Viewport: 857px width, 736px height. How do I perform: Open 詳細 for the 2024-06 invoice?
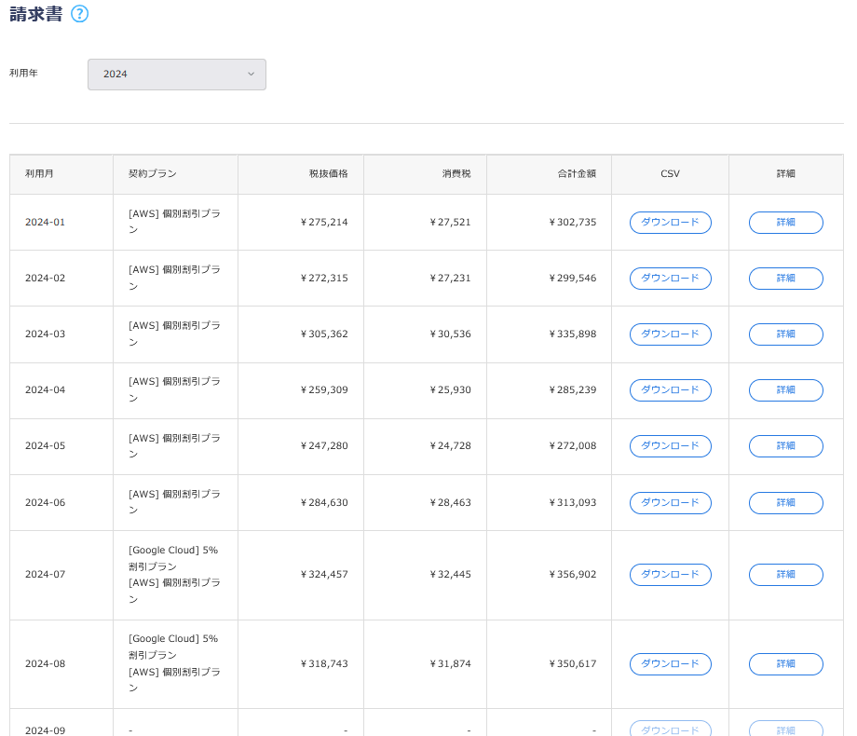(x=785, y=502)
